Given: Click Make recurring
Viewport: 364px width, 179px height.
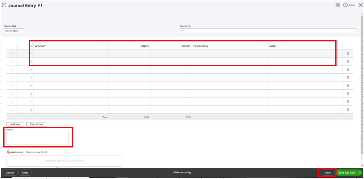Looking at the screenshot, I should point(182,172).
